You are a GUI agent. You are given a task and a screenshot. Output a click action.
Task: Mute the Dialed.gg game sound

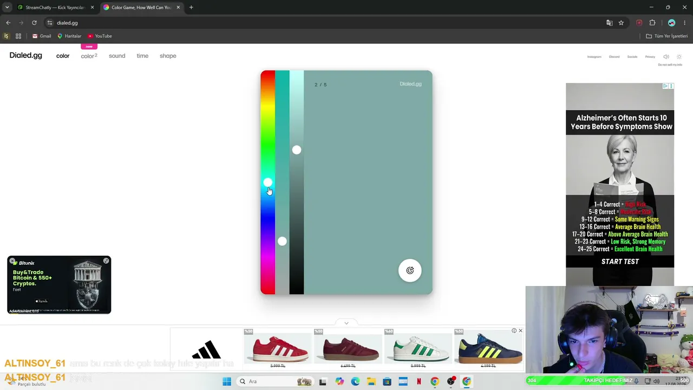[666, 57]
